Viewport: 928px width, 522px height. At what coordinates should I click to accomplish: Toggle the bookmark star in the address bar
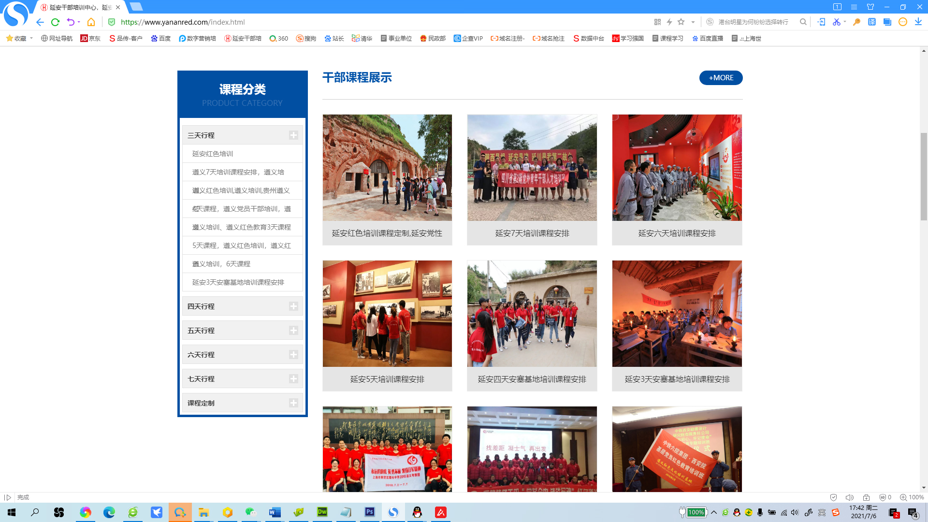682,22
